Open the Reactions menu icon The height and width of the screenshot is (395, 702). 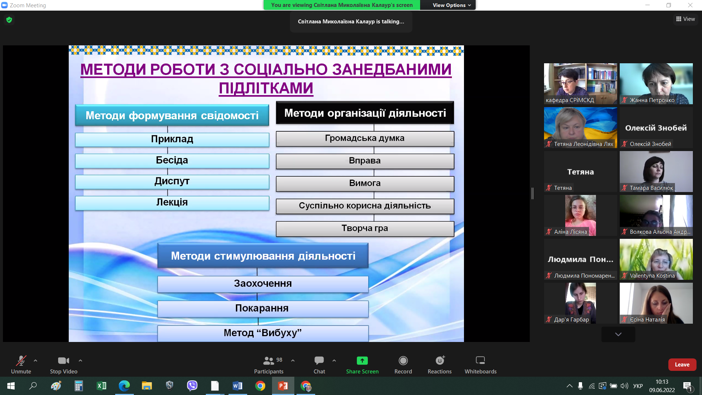439,361
